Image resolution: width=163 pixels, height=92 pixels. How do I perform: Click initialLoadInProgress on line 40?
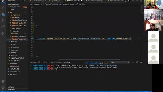coord(80,39)
